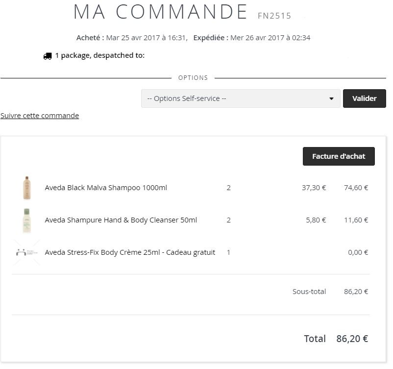The height and width of the screenshot is (369, 393).
Task: Click the OPTIONS section label
Action: point(193,78)
